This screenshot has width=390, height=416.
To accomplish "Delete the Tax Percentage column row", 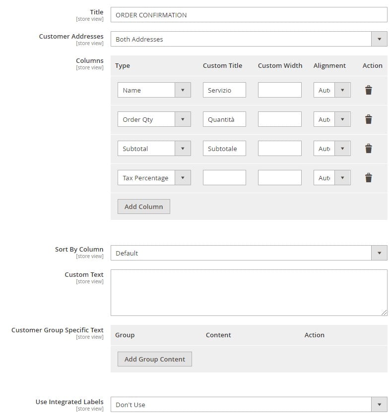I will (369, 178).
